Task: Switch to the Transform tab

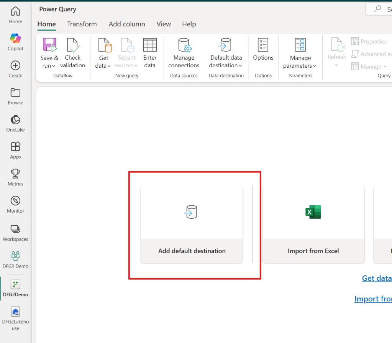Action: coord(82,24)
